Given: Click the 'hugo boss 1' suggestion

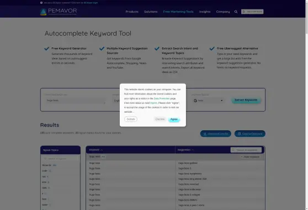Looking at the screenshot, I should pyautogui.click(x=185, y=168).
